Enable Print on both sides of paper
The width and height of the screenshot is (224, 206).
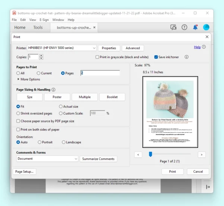click(x=18, y=129)
